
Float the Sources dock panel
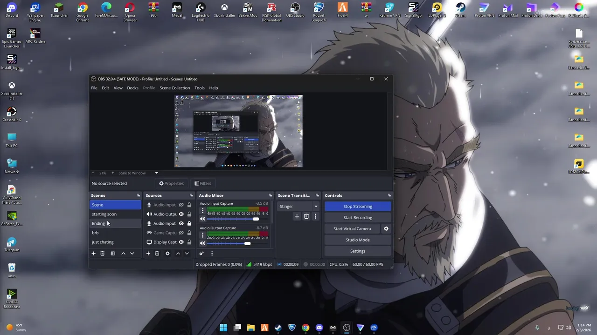[191, 195]
